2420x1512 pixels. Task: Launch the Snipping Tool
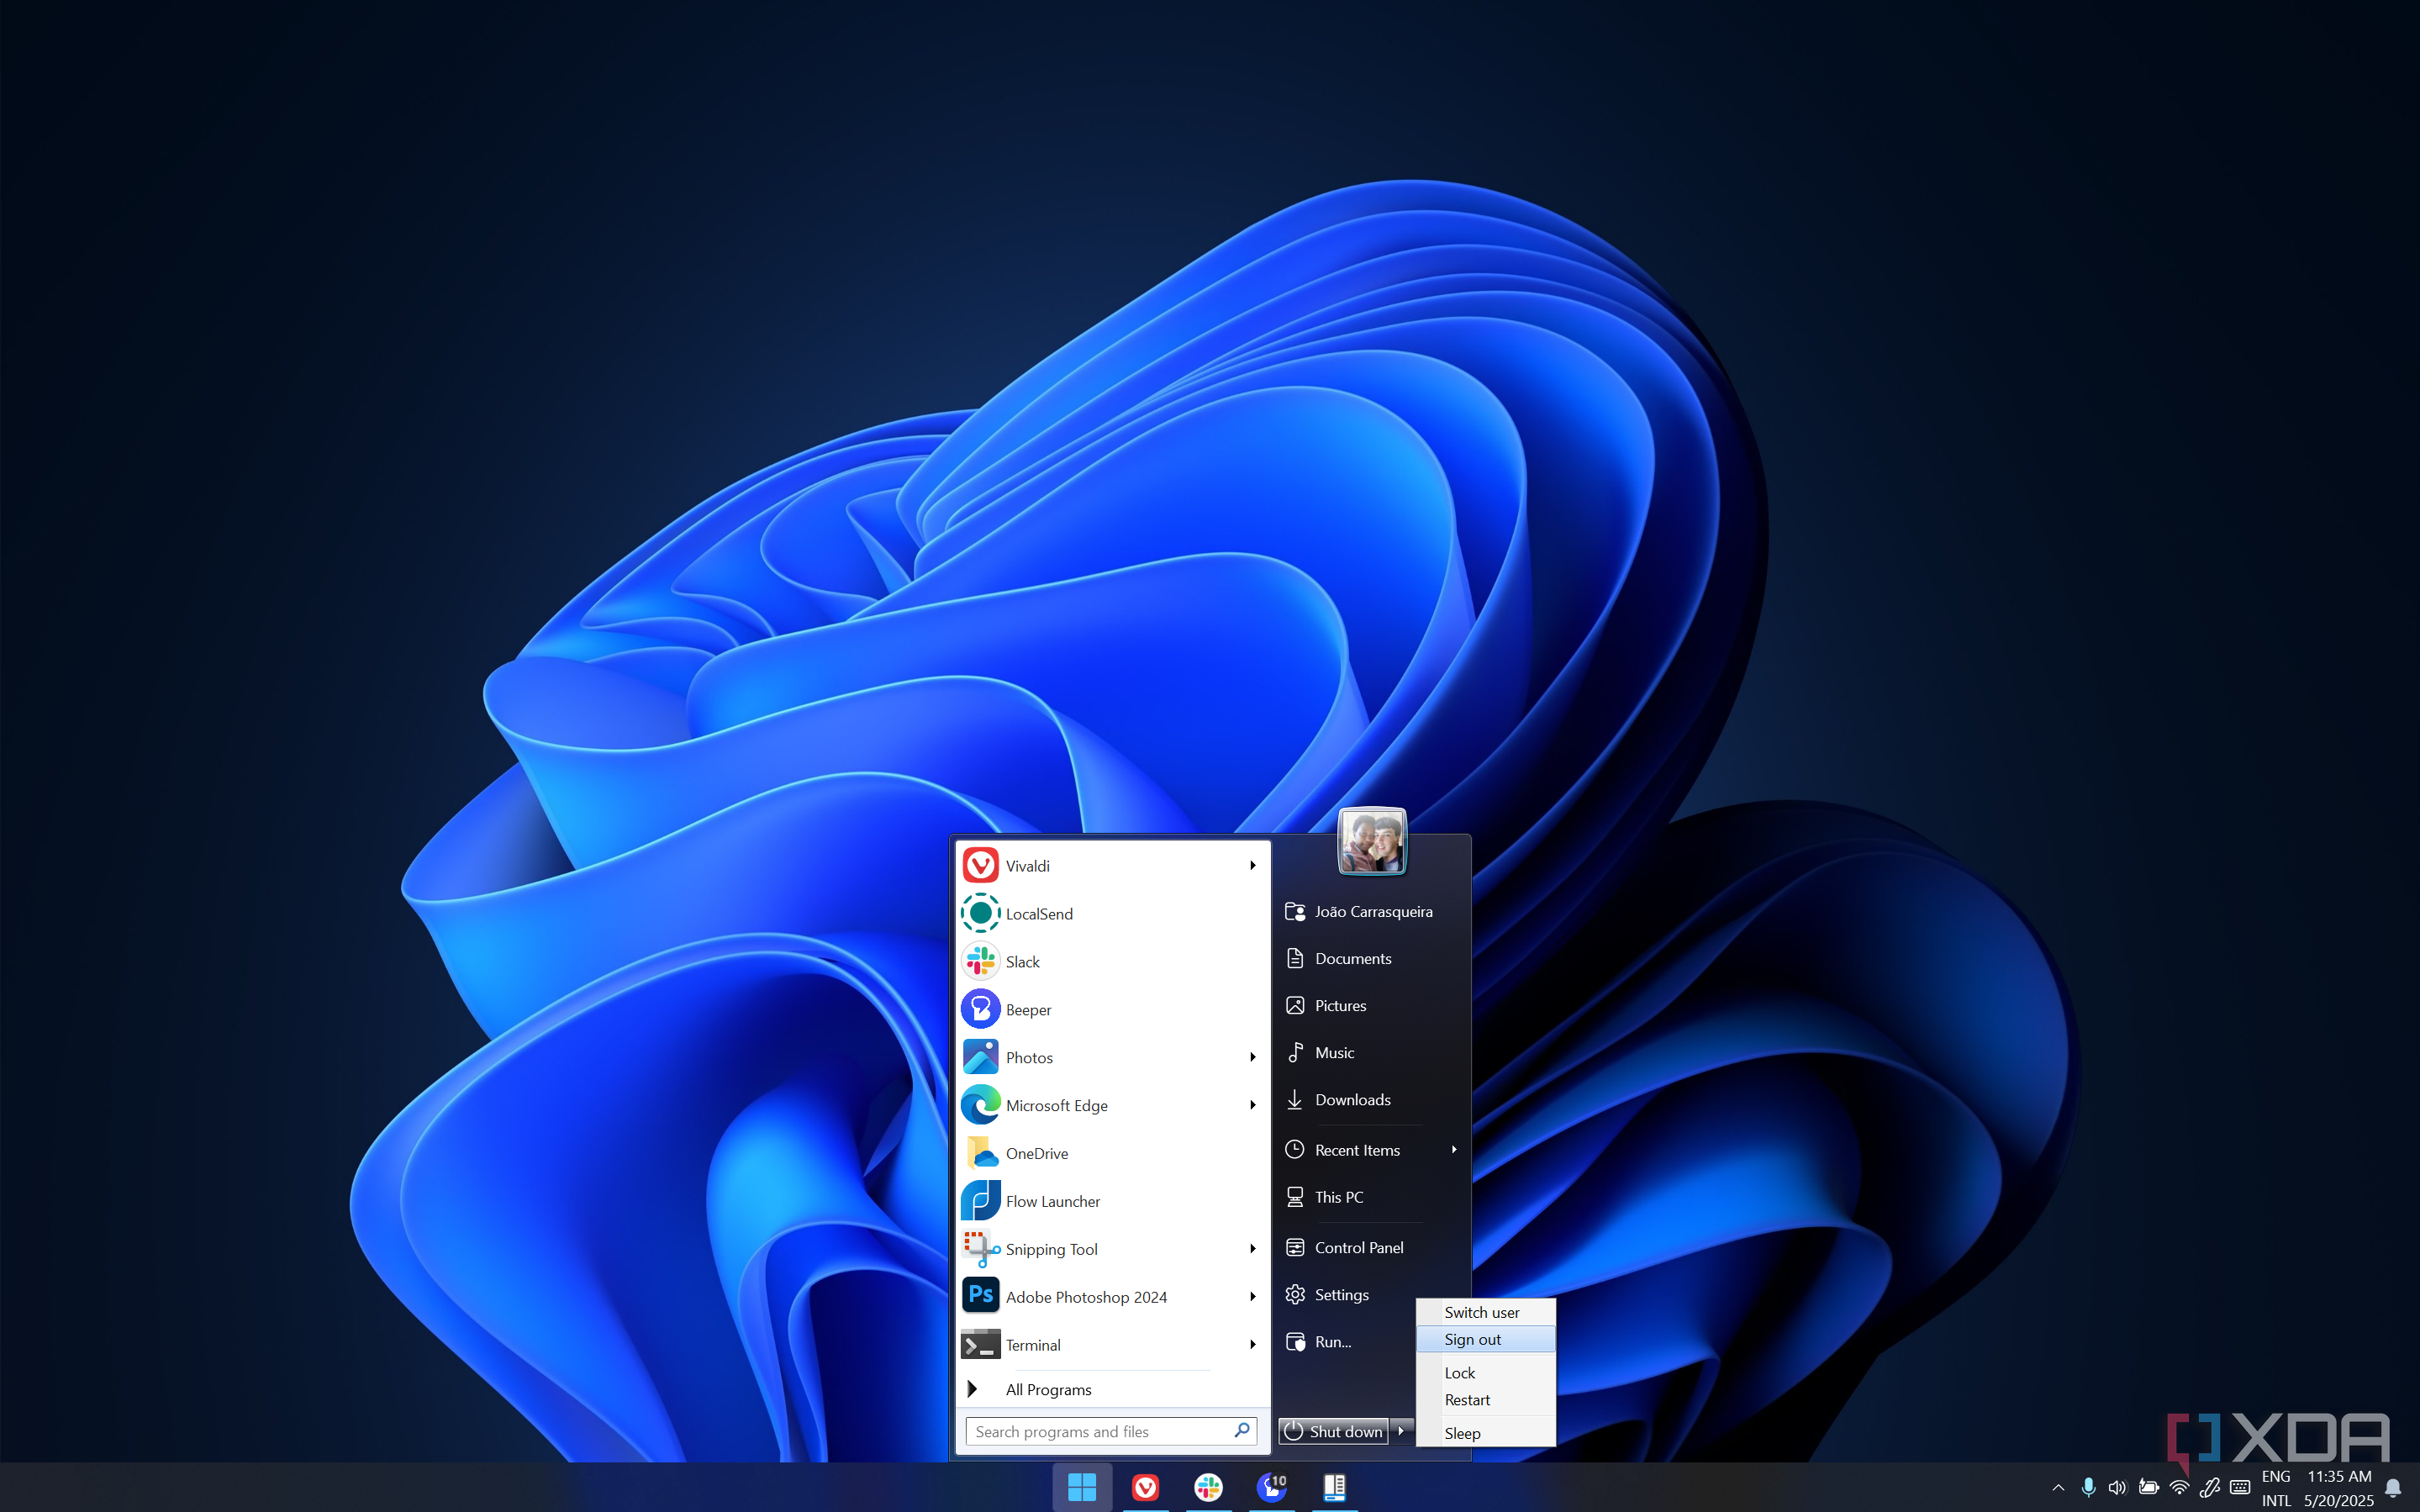tap(1052, 1248)
